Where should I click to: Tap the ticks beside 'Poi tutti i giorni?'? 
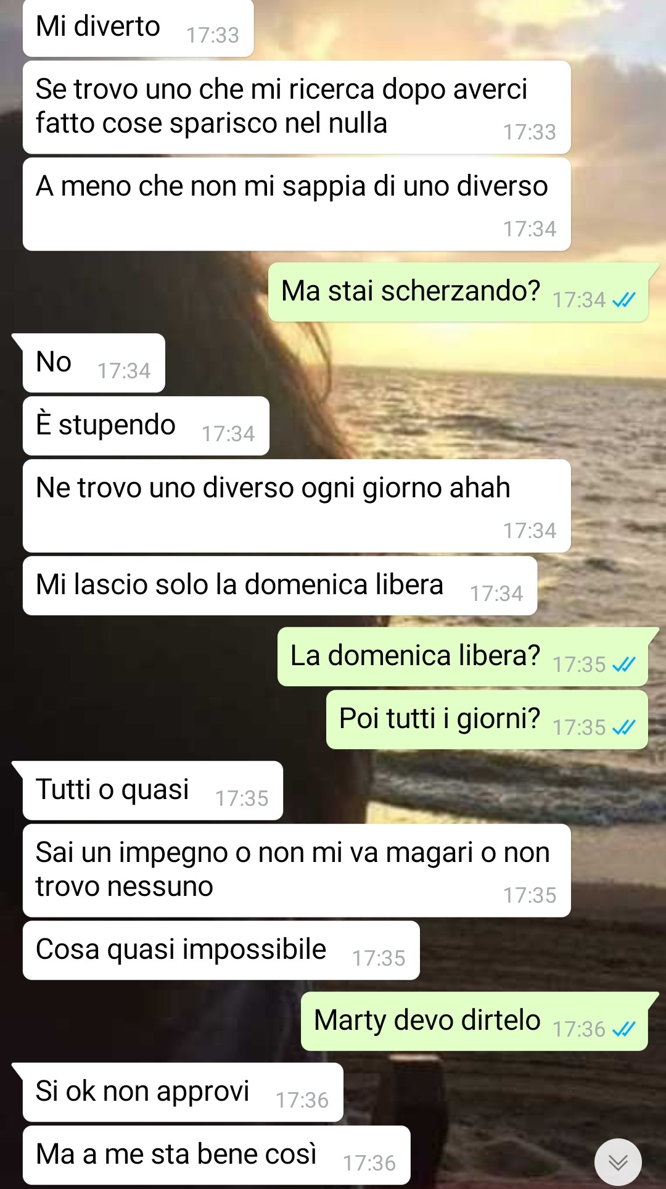tap(623, 727)
